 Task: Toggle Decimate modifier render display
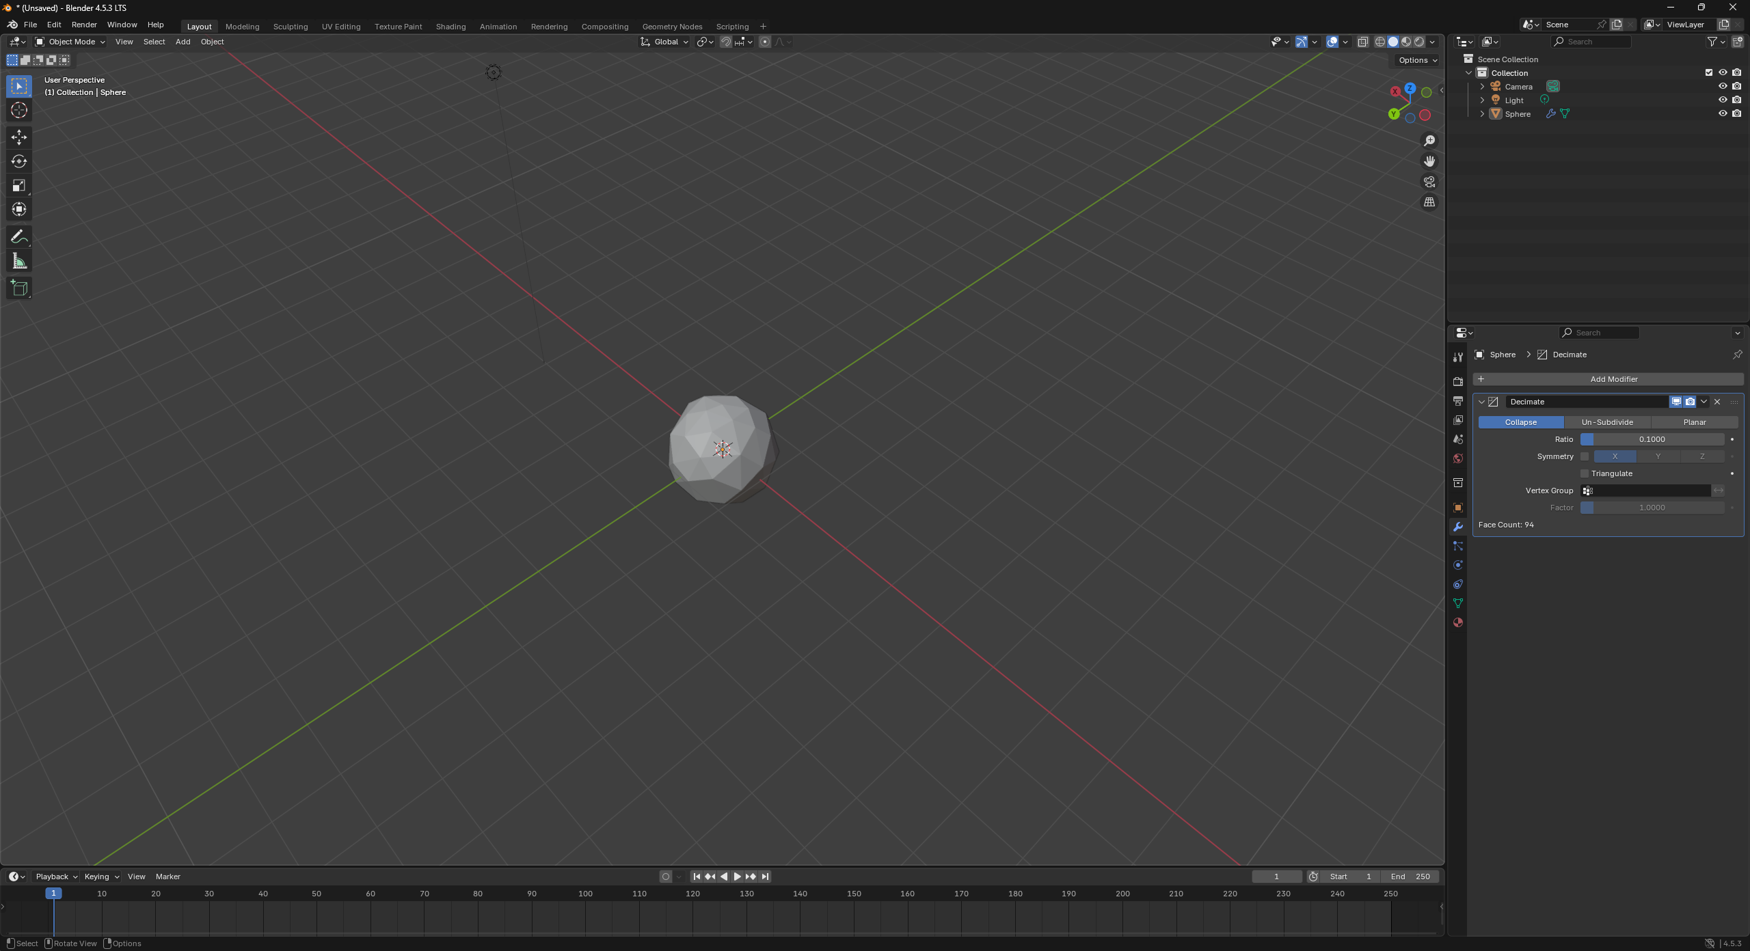pos(1690,402)
